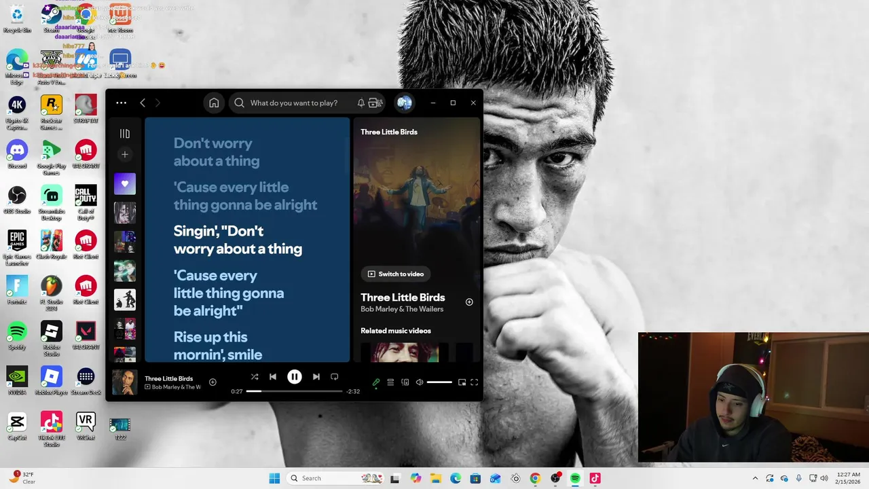
Task: Click 'Three Little Birds' title in side panel
Action: coord(403,297)
